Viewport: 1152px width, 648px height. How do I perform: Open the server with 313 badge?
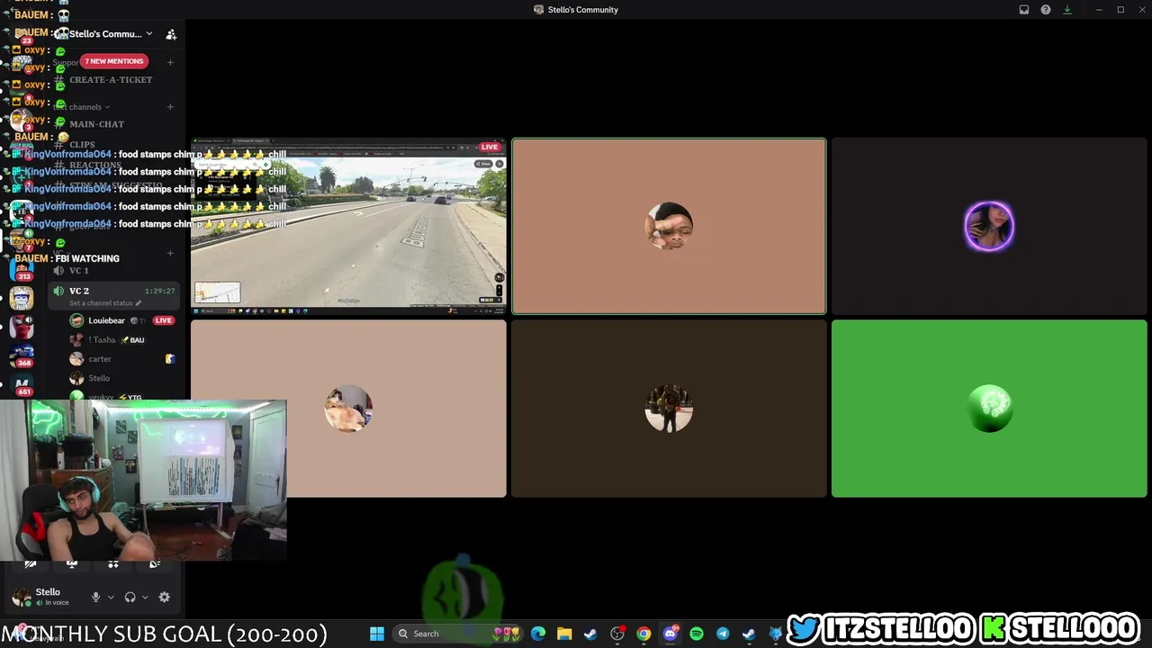[22, 269]
